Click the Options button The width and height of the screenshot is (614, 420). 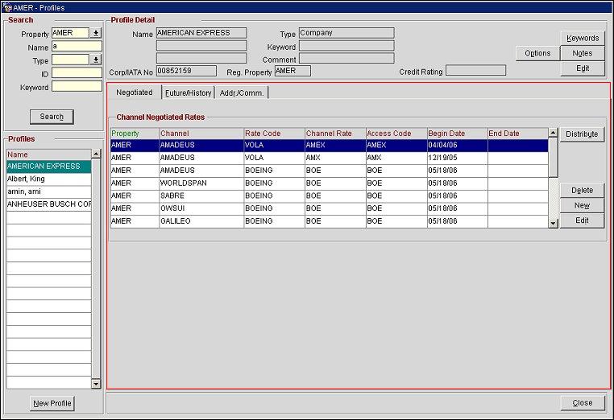(537, 53)
